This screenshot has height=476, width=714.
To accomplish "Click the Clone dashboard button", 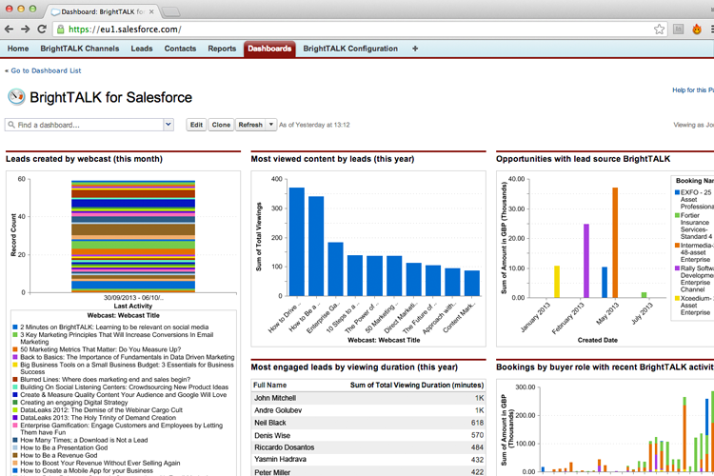I will click(221, 125).
